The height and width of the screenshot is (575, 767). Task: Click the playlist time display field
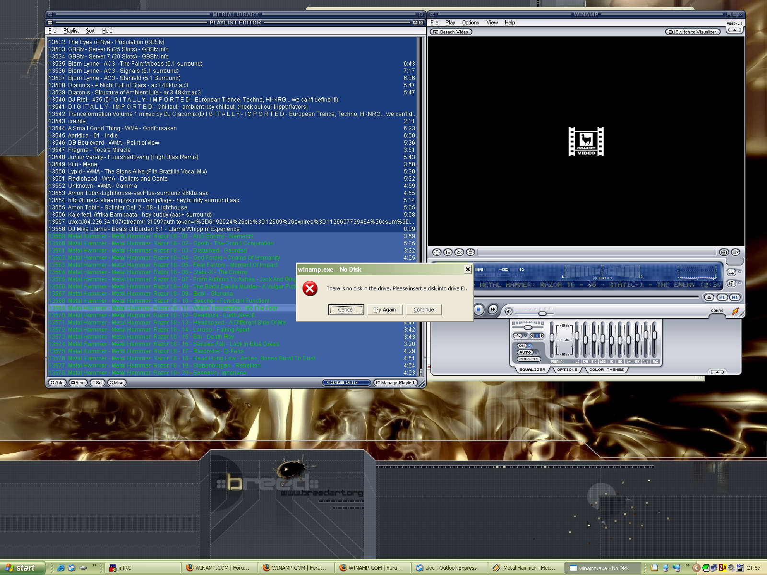click(x=346, y=382)
